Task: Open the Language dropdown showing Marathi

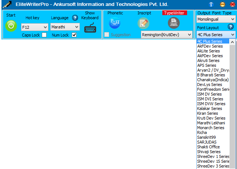Action: 65,27
